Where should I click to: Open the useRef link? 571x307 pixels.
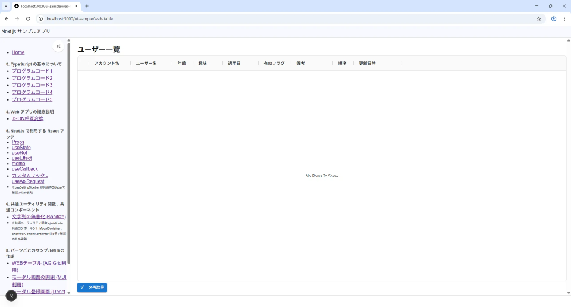(x=19, y=153)
